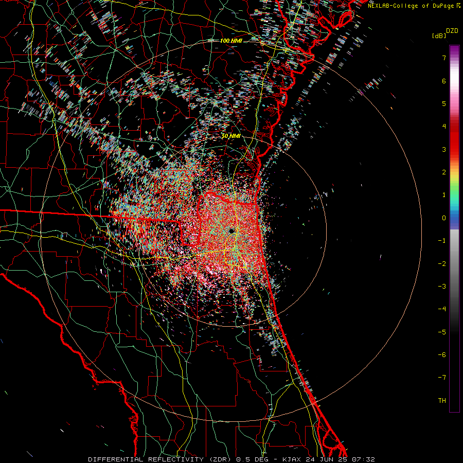The width and height of the screenshot is (463, 463).
Task: Click the 07:32 timestamp
Action: click(364, 459)
